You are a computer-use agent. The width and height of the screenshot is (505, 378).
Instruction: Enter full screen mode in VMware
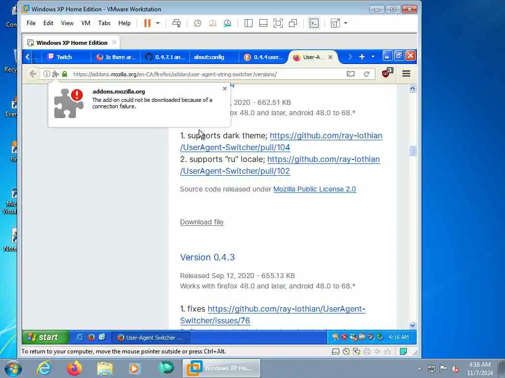(x=278, y=23)
